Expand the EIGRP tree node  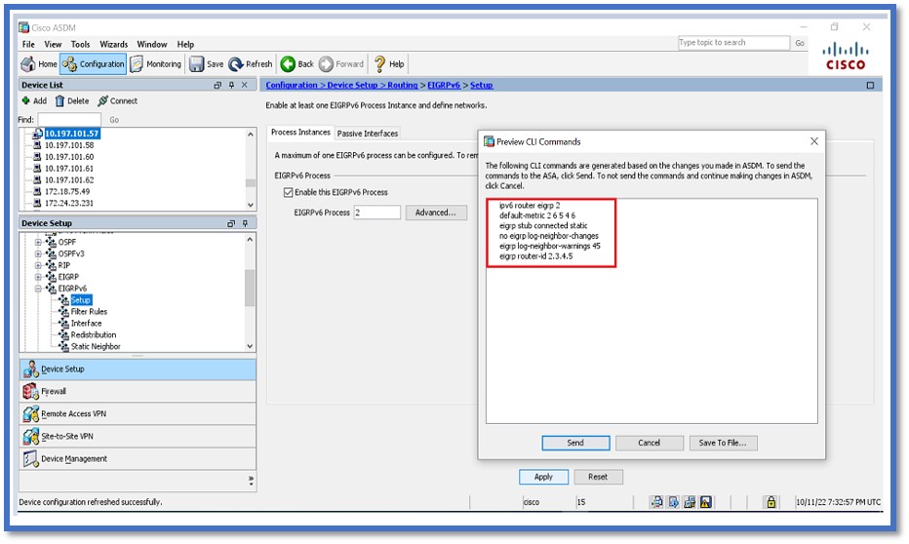point(38,277)
